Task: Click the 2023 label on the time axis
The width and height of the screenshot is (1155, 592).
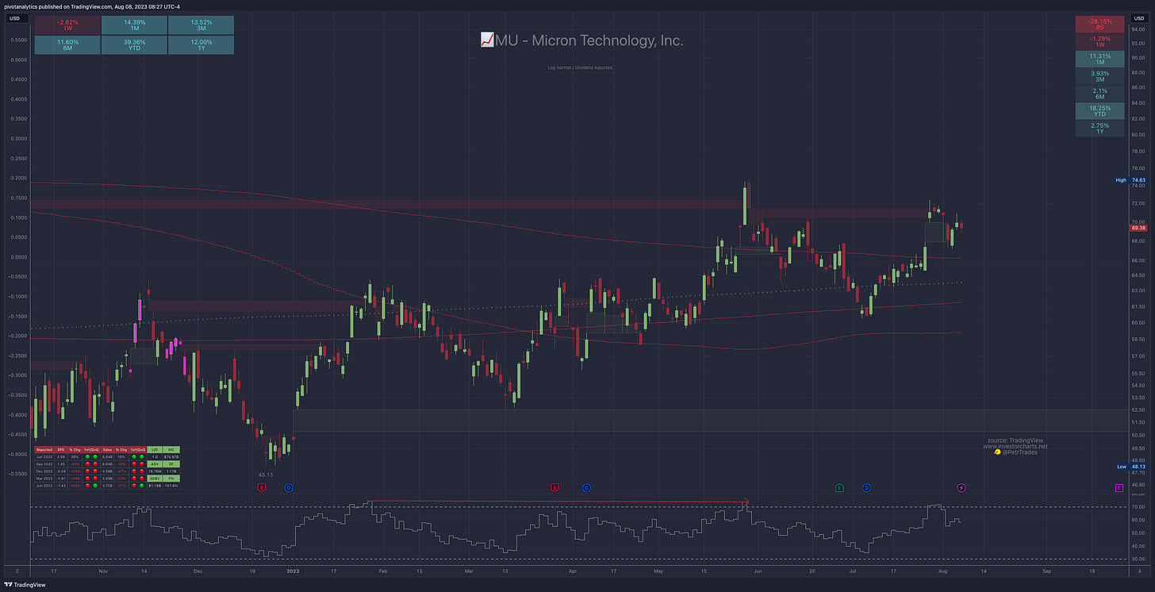Action: pos(293,570)
